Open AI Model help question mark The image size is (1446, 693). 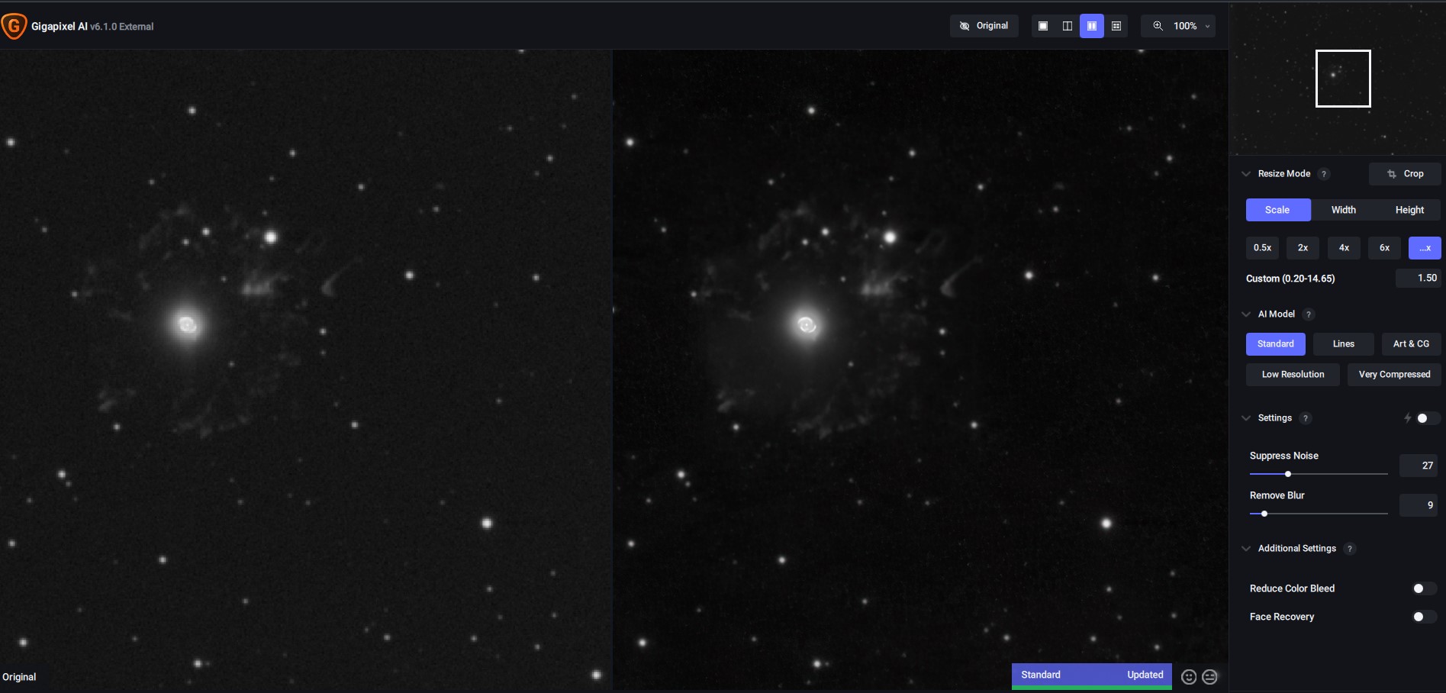pyautogui.click(x=1308, y=314)
